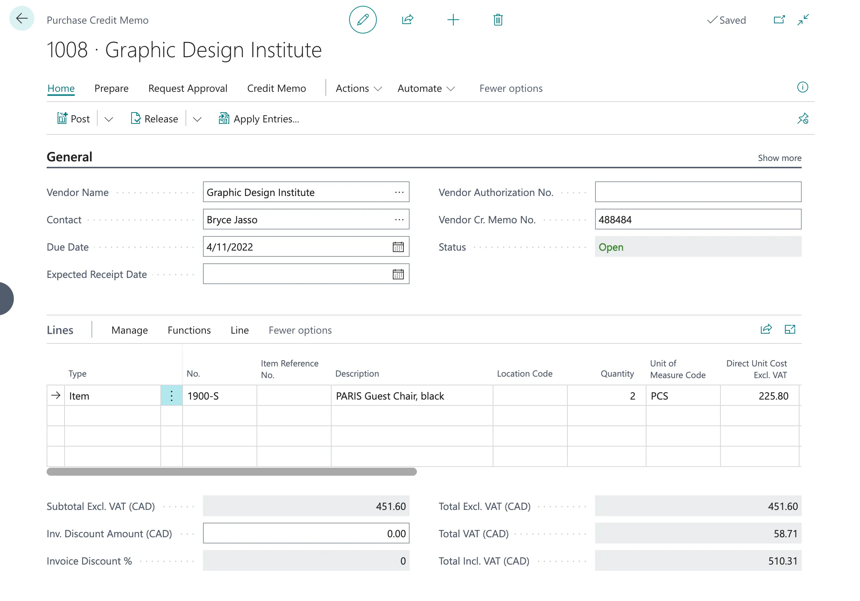The height and width of the screenshot is (601, 860).
Task: Open Due Date calendar picker
Action: (x=398, y=247)
